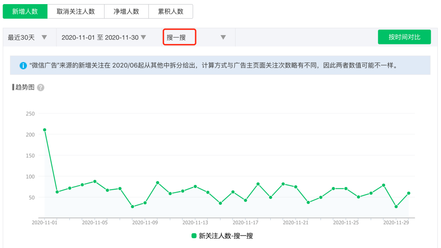The height and width of the screenshot is (248, 441).
Task: Click the 150 y-axis value
Action: (30, 155)
